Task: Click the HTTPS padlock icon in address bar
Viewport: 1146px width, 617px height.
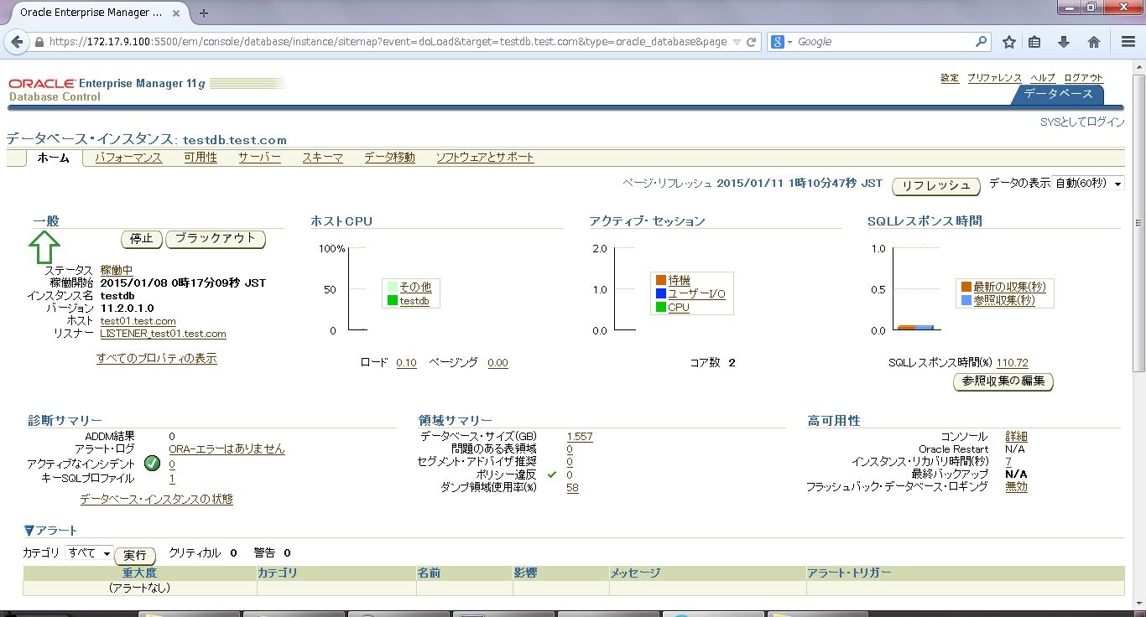Action: pos(39,40)
